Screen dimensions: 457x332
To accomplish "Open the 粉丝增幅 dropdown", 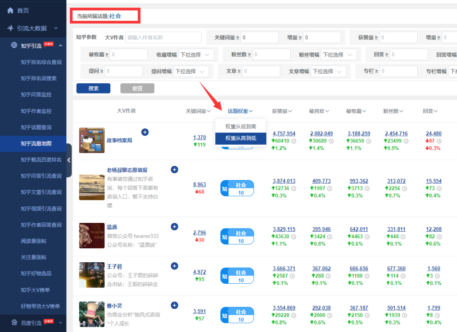I will coord(339,55).
